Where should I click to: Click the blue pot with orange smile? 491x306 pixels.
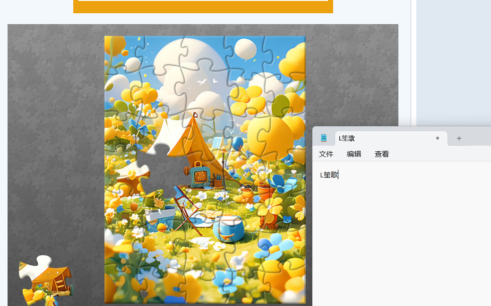point(229,229)
